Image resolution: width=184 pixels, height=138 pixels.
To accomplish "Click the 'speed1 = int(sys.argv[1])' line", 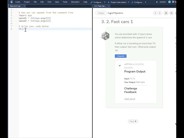I will 35,18.
